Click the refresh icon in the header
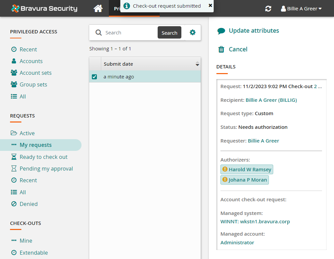 pos(268,9)
